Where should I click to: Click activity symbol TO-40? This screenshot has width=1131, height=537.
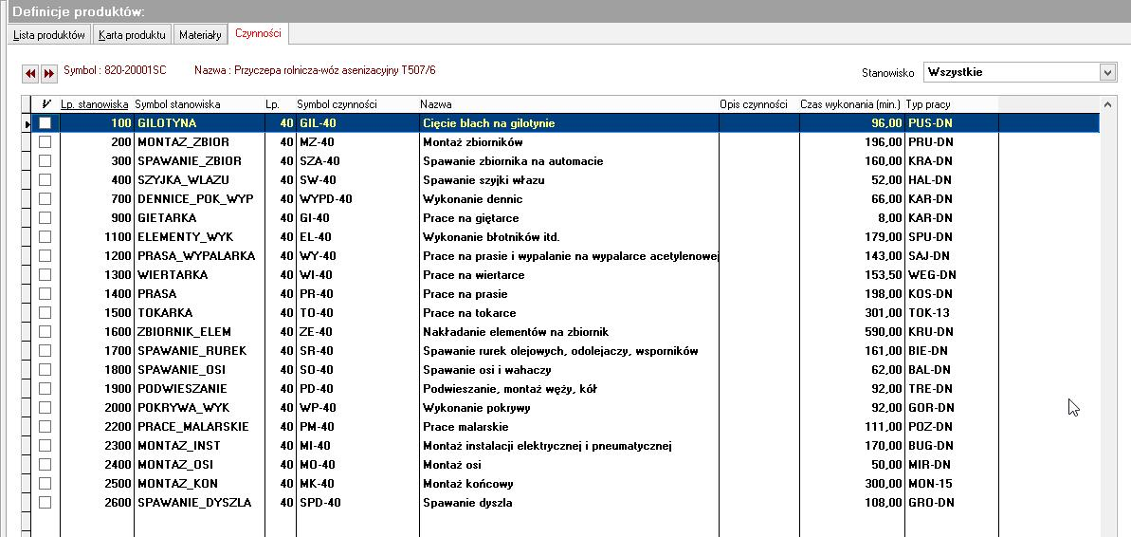316,313
